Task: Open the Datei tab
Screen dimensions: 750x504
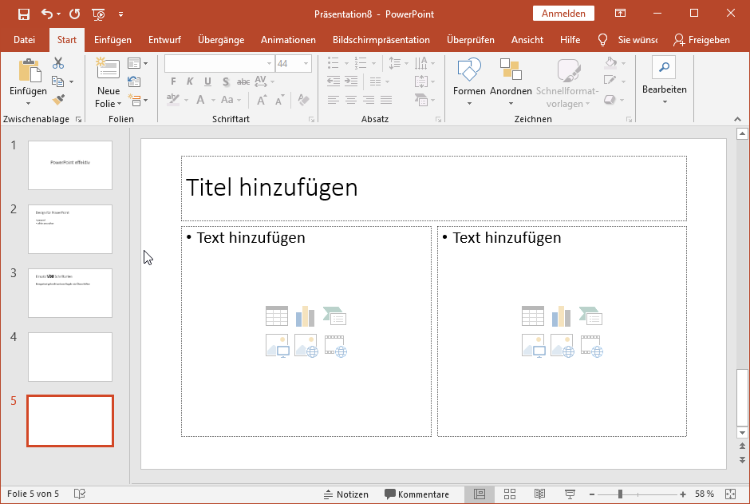Action: (x=25, y=40)
